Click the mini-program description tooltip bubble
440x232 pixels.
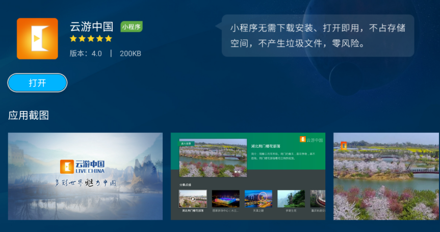(x=318, y=36)
